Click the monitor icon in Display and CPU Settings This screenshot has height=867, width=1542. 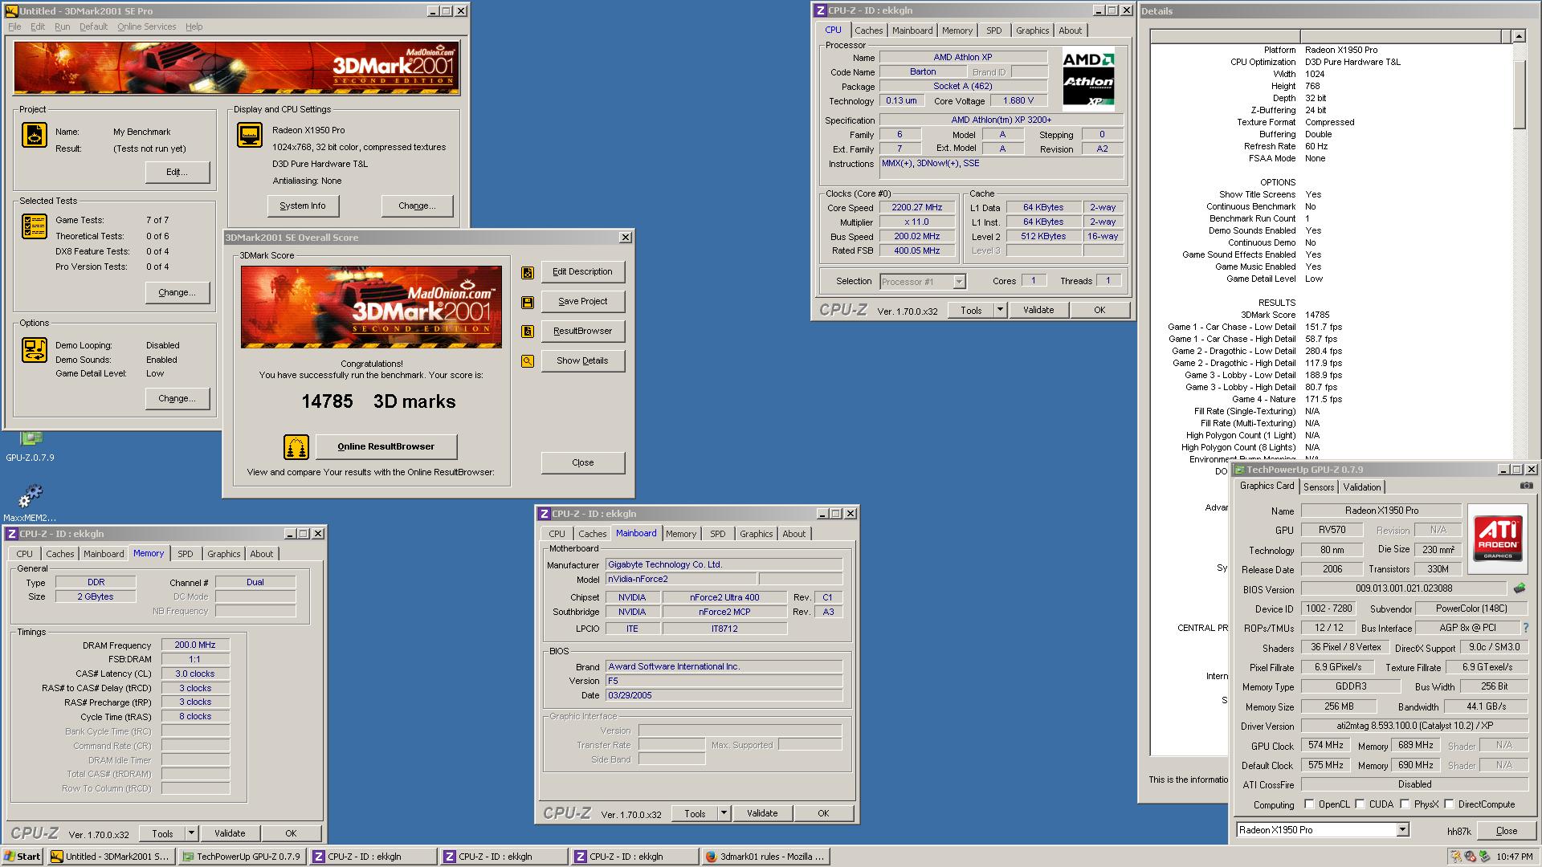[x=250, y=135]
